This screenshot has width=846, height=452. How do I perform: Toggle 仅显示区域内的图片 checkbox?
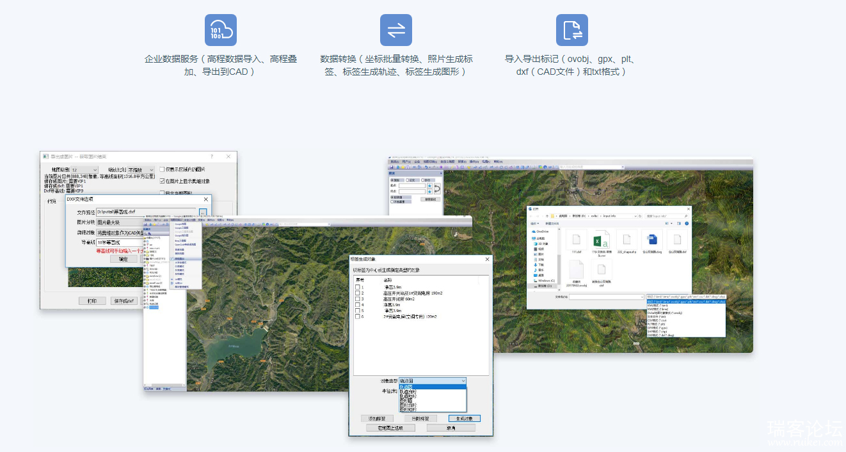162,169
